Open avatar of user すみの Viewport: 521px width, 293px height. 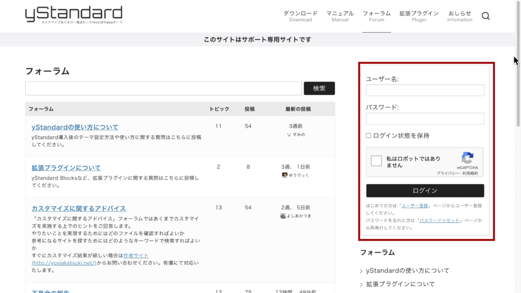tap(289, 134)
